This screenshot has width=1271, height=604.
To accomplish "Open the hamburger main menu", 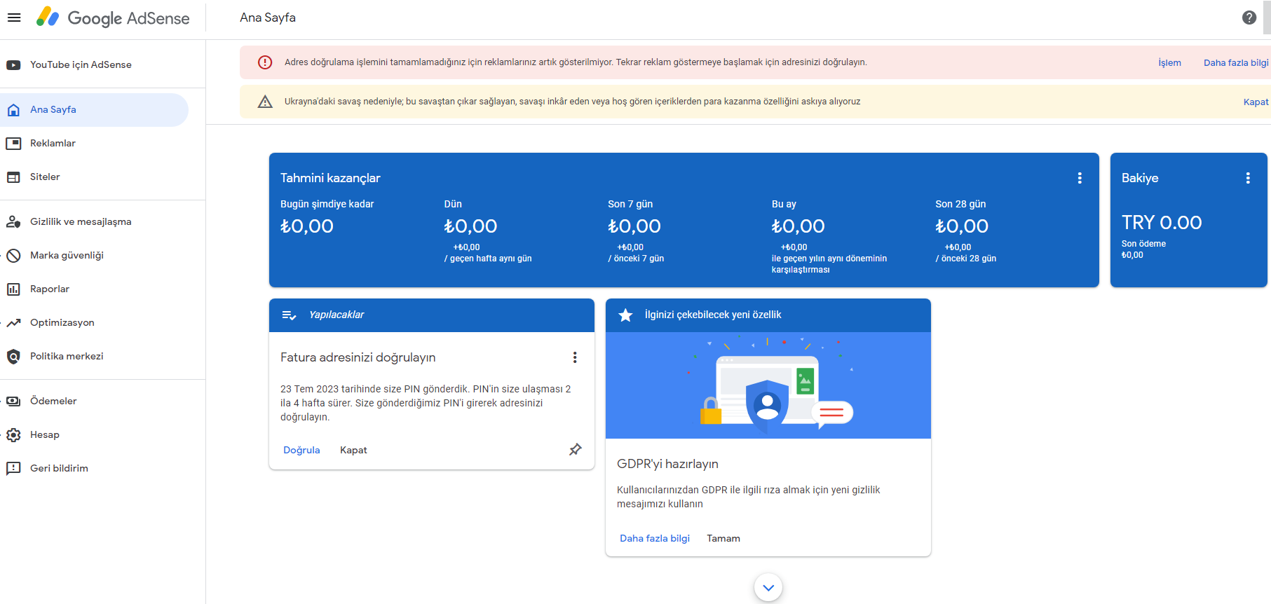I will tap(14, 18).
